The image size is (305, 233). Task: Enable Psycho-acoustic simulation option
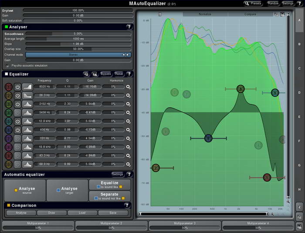click(x=7, y=65)
